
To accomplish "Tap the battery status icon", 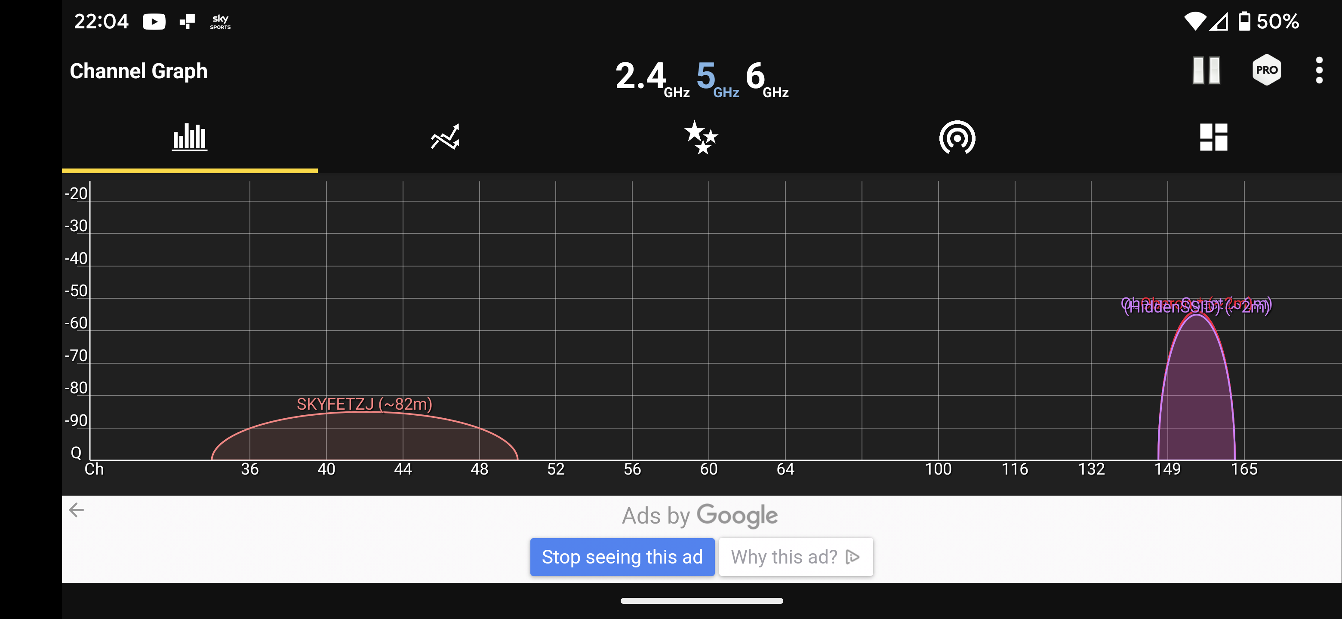I will (x=1244, y=21).
